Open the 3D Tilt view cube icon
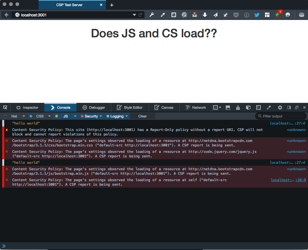This screenshot has height=250, width=308. pyautogui.click(x=248, y=107)
